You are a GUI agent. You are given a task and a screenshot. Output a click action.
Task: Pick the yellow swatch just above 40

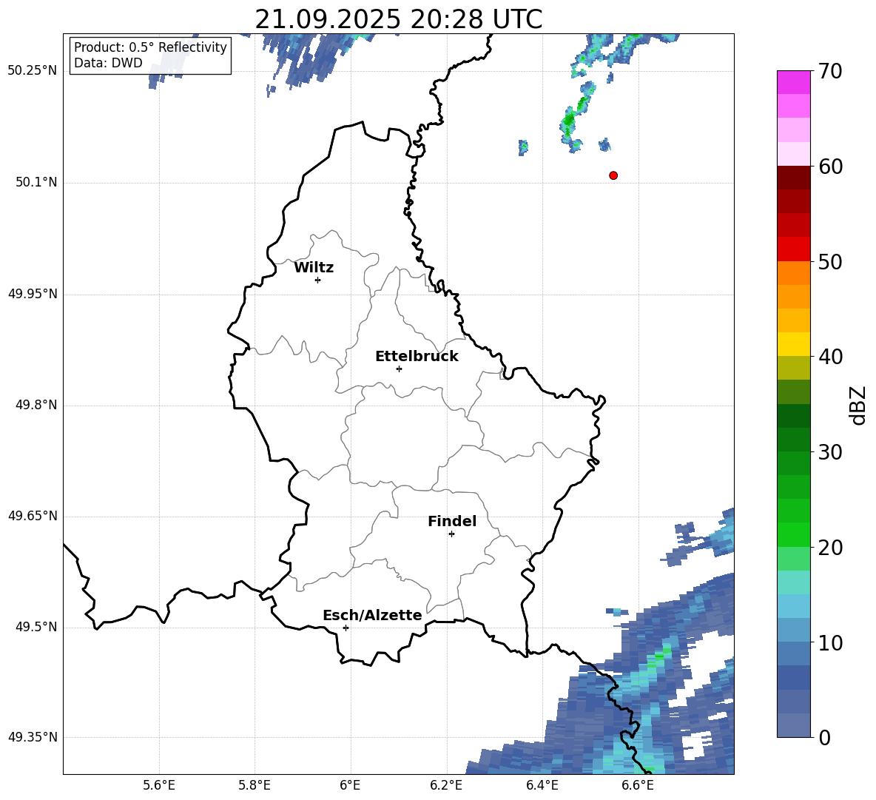pos(794,345)
